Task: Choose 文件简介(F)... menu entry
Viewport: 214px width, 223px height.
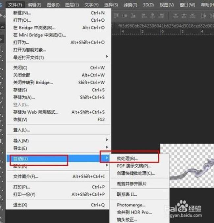Action: [x=59, y=177]
